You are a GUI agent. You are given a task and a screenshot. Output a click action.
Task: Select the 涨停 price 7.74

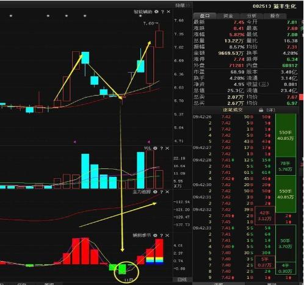click(x=239, y=59)
